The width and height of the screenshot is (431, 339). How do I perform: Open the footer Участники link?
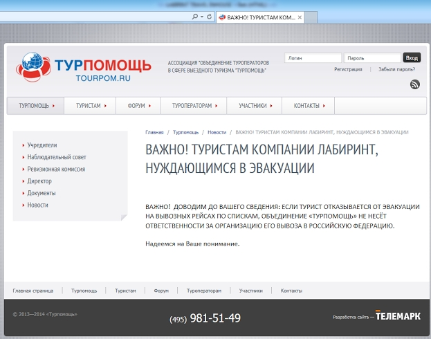[250, 291]
